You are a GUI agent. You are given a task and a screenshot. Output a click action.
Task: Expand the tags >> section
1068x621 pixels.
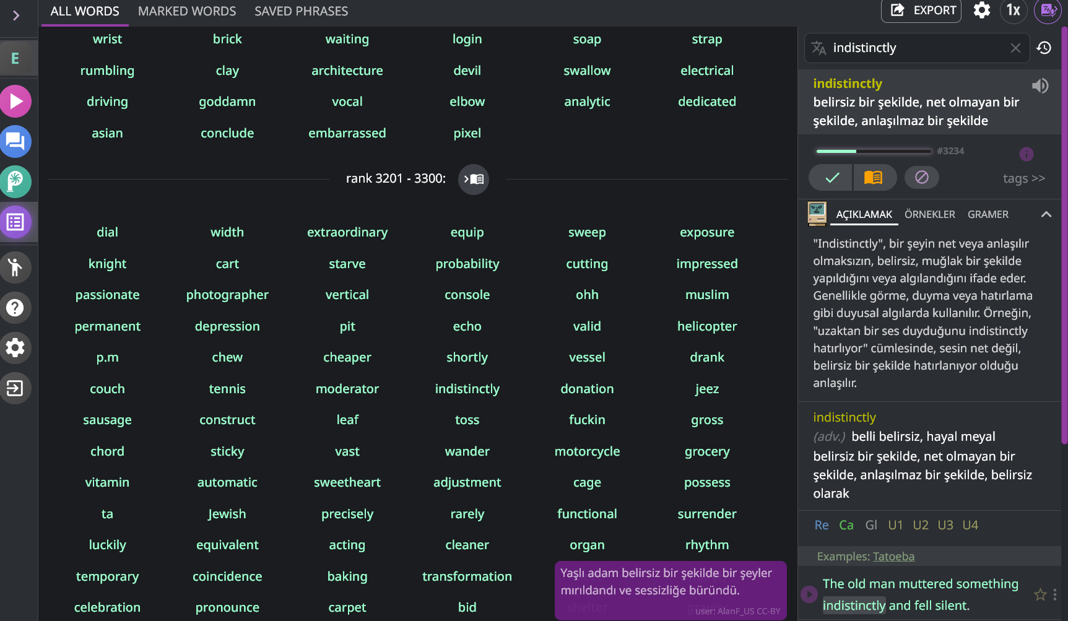tap(1024, 178)
